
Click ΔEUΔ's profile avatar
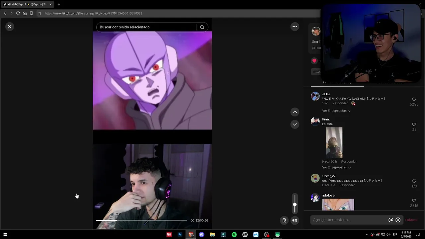pos(315,96)
